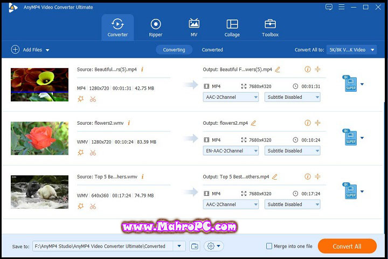
Task: View source info for flowers2.wmv
Action: pyautogui.click(x=129, y=123)
